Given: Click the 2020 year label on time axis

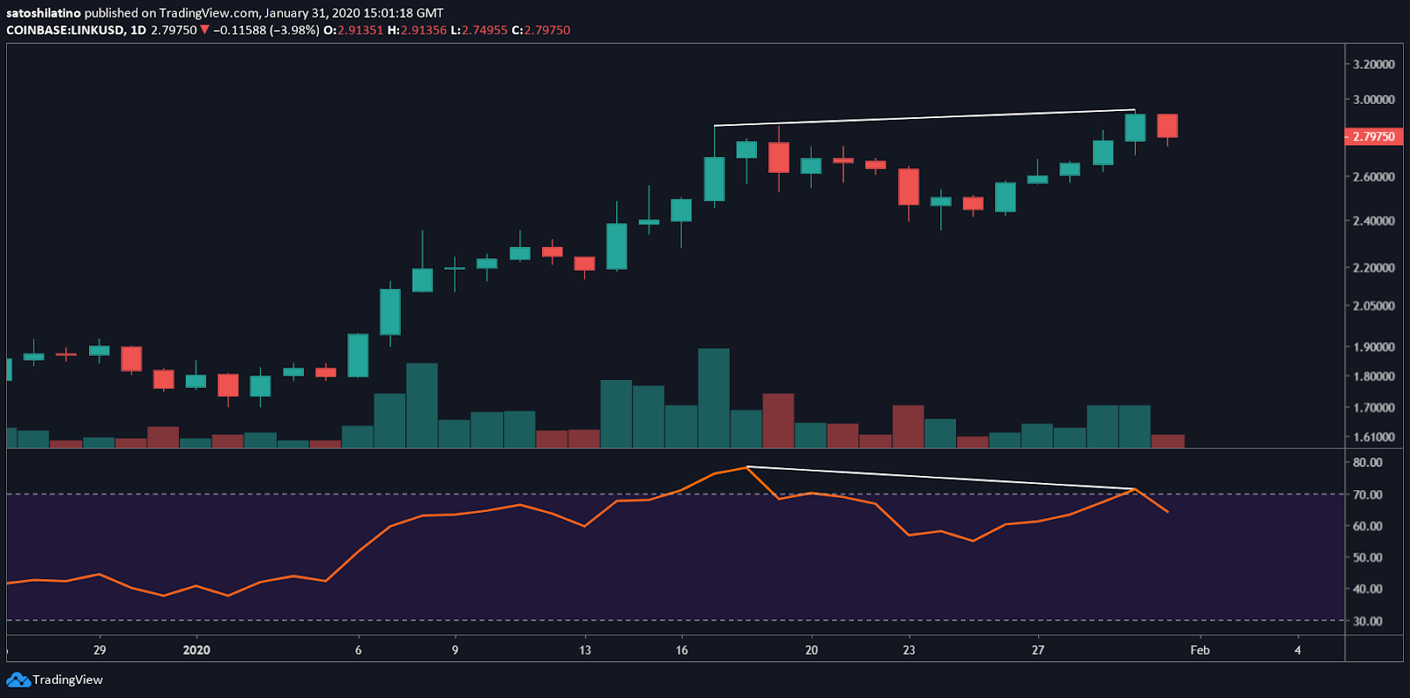Looking at the screenshot, I should (197, 650).
